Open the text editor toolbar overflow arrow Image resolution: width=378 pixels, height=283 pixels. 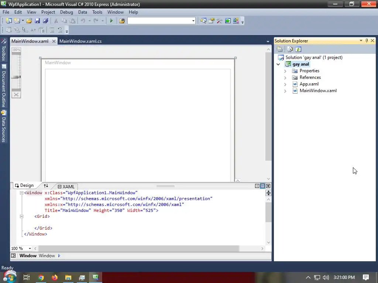click(67, 31)
